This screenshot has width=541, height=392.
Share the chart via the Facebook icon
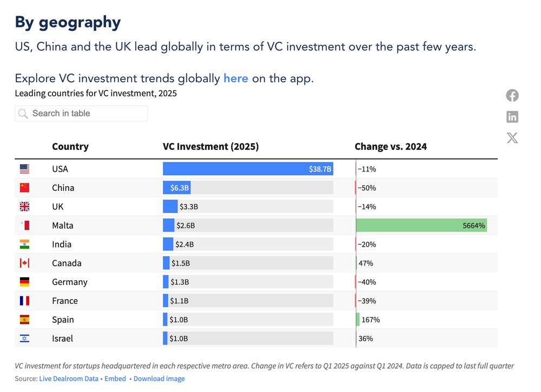click(512, 95)
